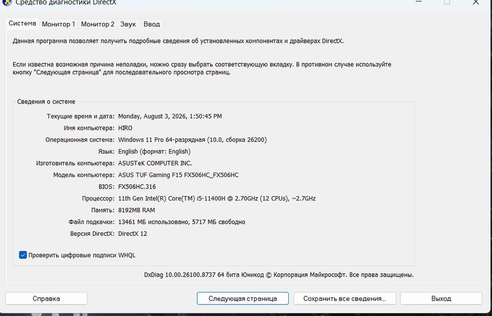Switch to the Система tab
The width and height of the screenshot is (492, 316).
click(x=22, y=24)
